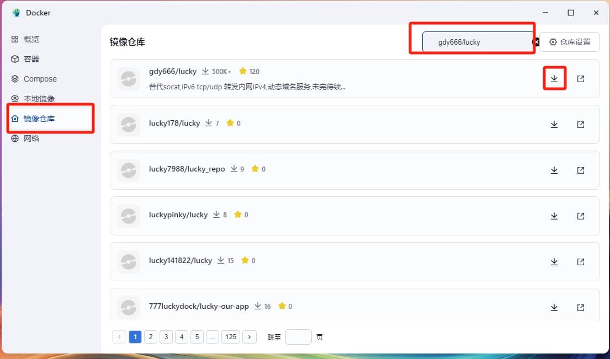
Task: Click the gdy666/lucky image thumbnail
Action: coord(129,79)
